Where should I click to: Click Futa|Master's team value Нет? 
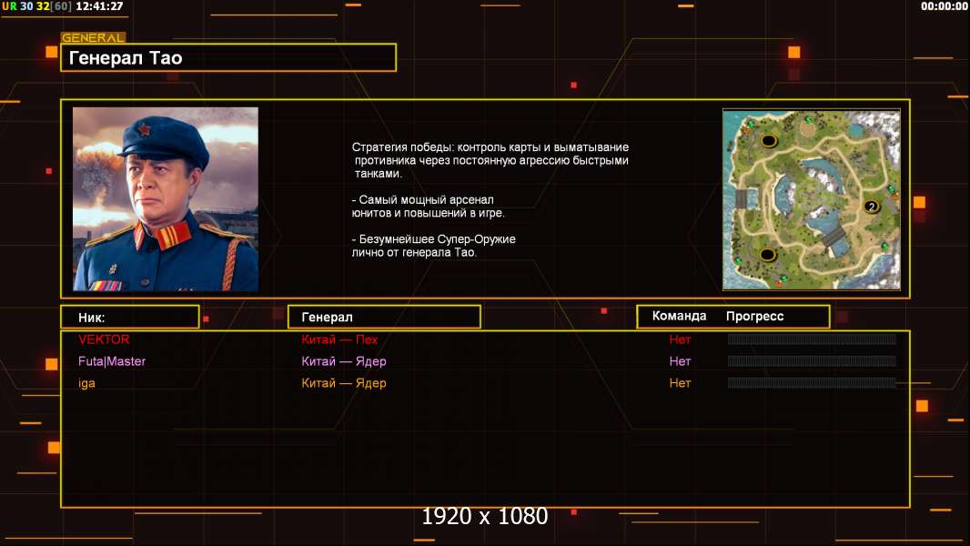tap(680, 361)
